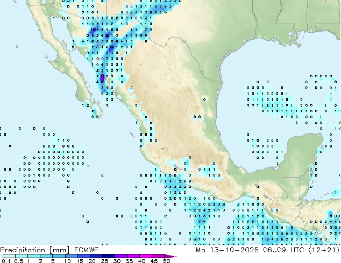Select the 40–45 mm magenta legend box

click(146, 256)
